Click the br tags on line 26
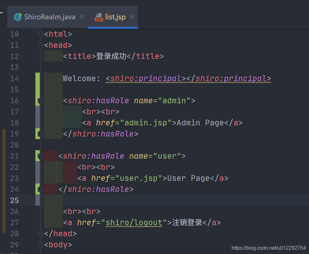The height and width of the screenshot is (254, 309). tap(82, 212)
